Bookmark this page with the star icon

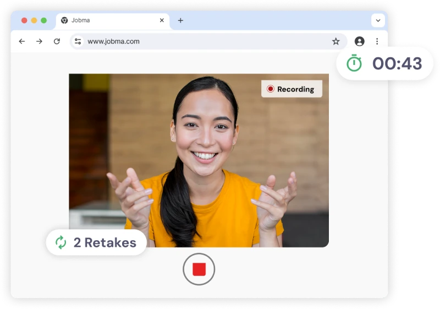pyautogui.click(x=335, y=41)
